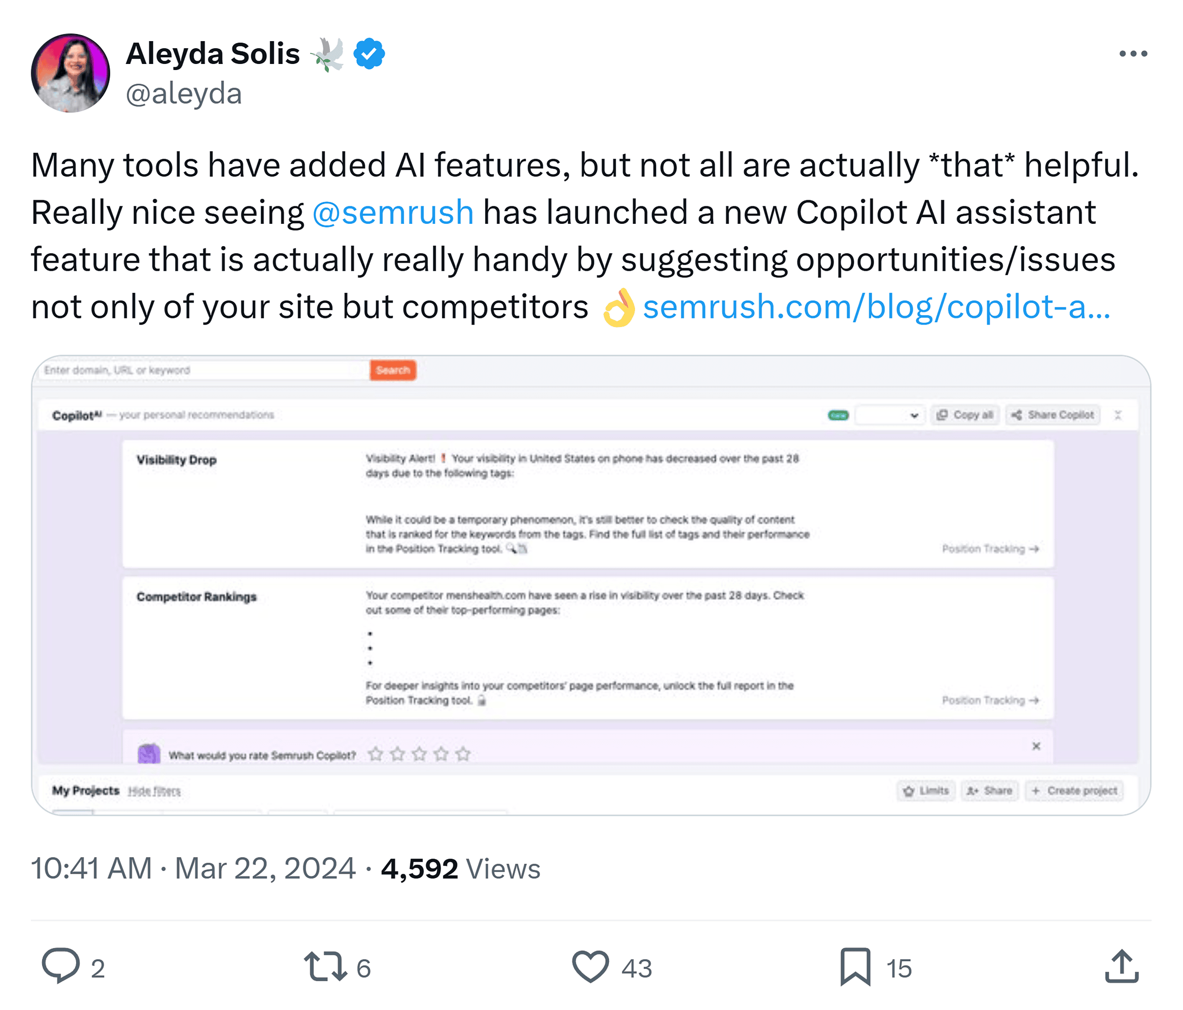Click Aleyda's blue verified badge
Viewport: 1183px width, 1010px height.
369,53
